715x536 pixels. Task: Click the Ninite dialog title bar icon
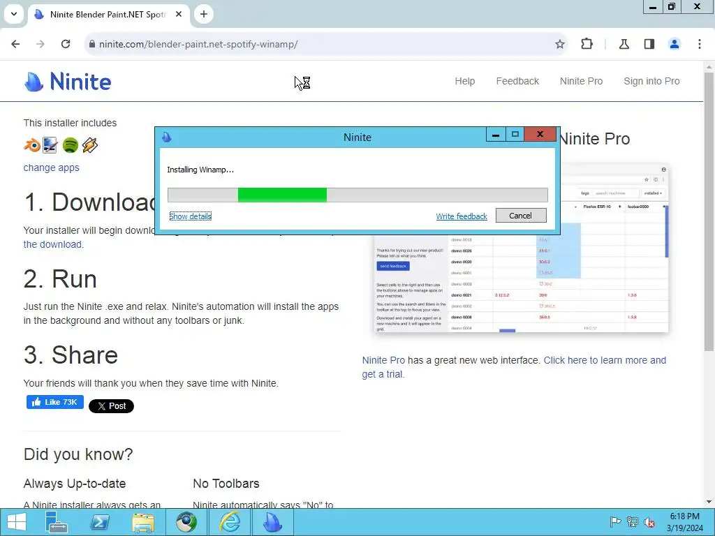[x=167, y=137]
